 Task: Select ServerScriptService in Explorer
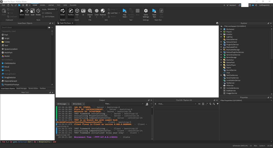233,55
